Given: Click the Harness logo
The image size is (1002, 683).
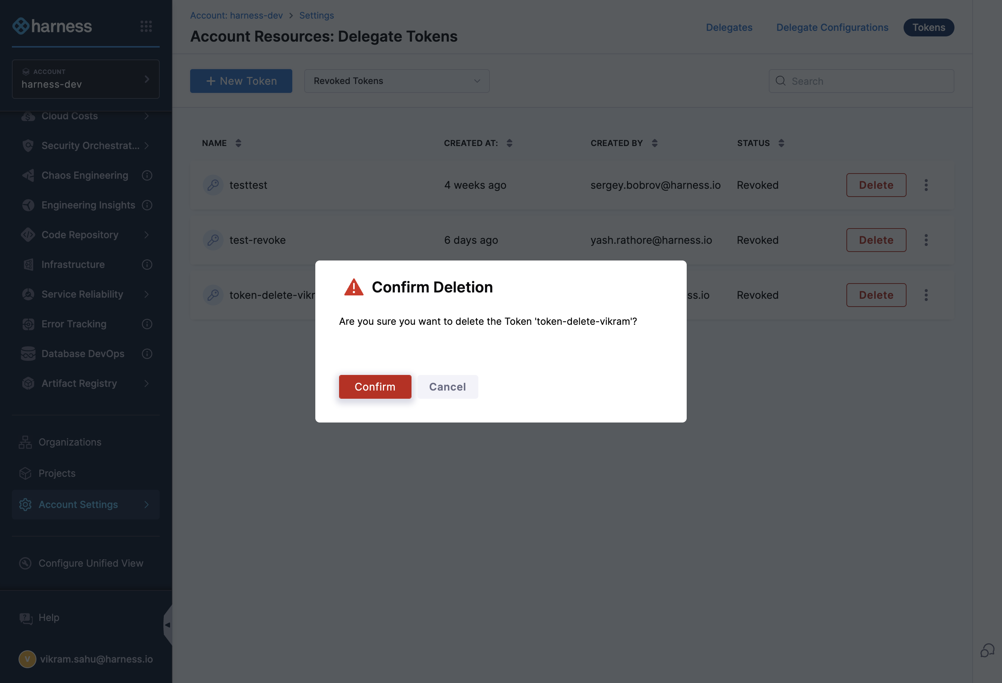Looking at the screenshot, I should tap(52, 26).
